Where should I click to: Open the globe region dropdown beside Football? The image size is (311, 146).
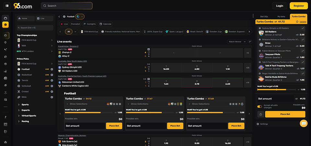[x=80, y=17]
